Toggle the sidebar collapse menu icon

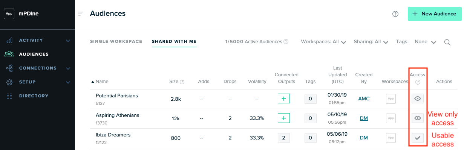coord(80,14)
